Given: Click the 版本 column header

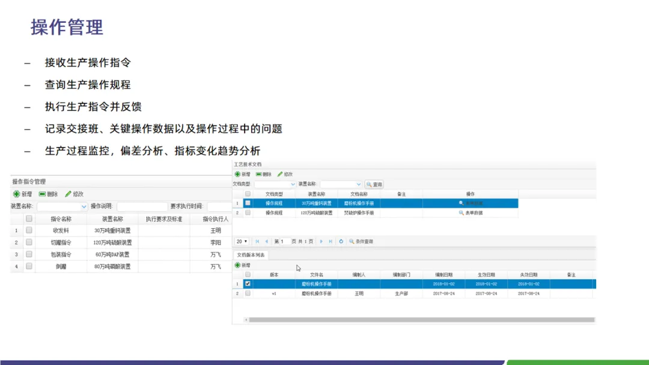Looking at the screenshot, I should point(274,274).
